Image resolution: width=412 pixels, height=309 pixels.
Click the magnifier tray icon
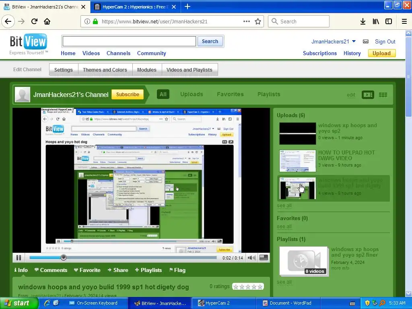382,303
